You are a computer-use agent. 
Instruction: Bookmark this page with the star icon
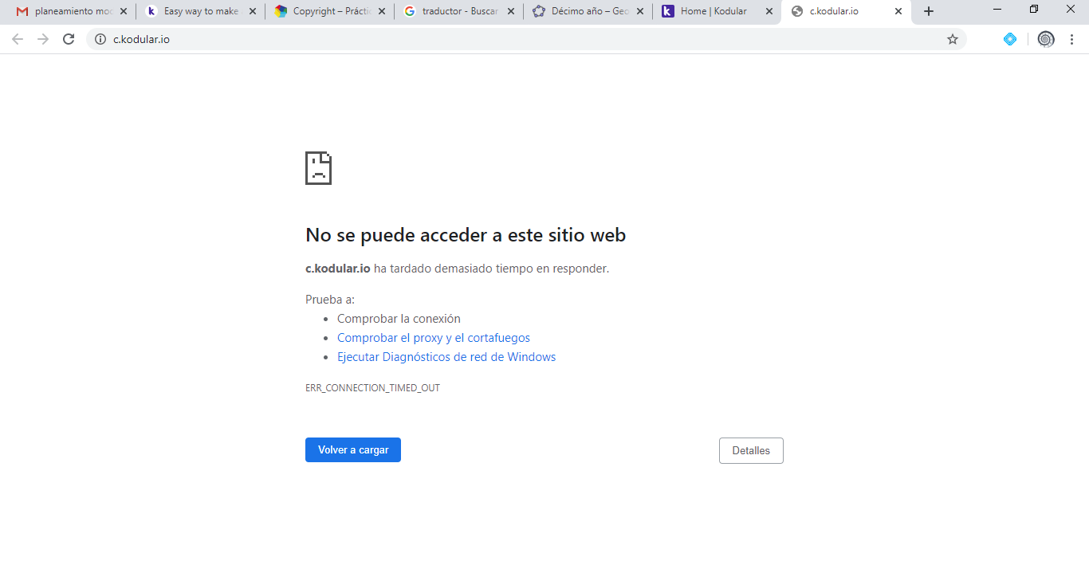[952, 38]
